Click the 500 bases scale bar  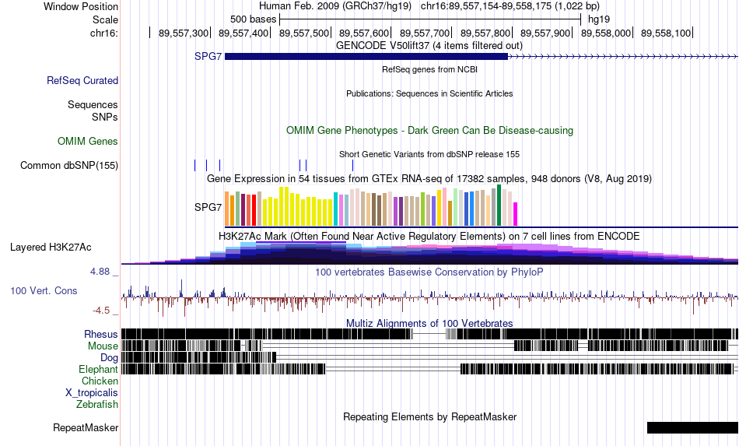point(430,19)
